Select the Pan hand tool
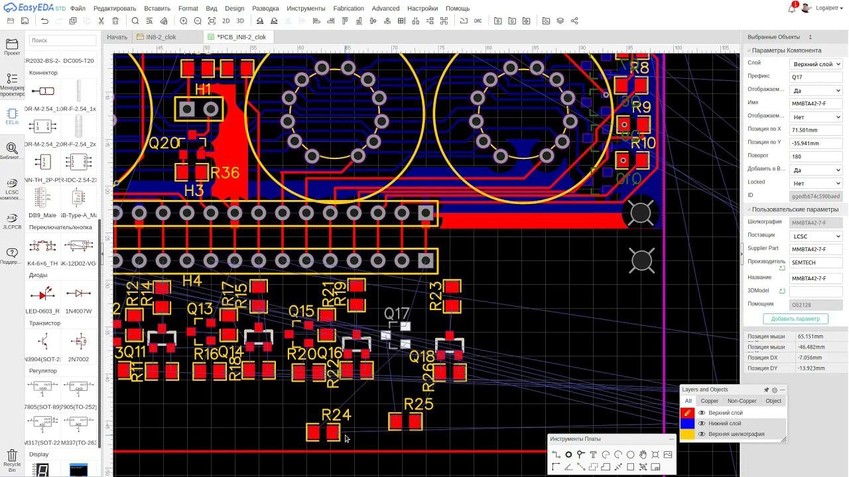The image size is (849, 477). tap(643, 454)
